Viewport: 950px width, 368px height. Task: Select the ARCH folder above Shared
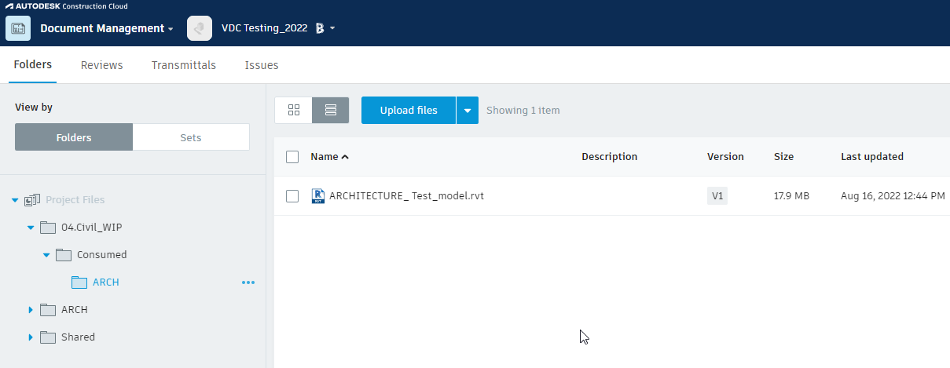tap(75, 310)
